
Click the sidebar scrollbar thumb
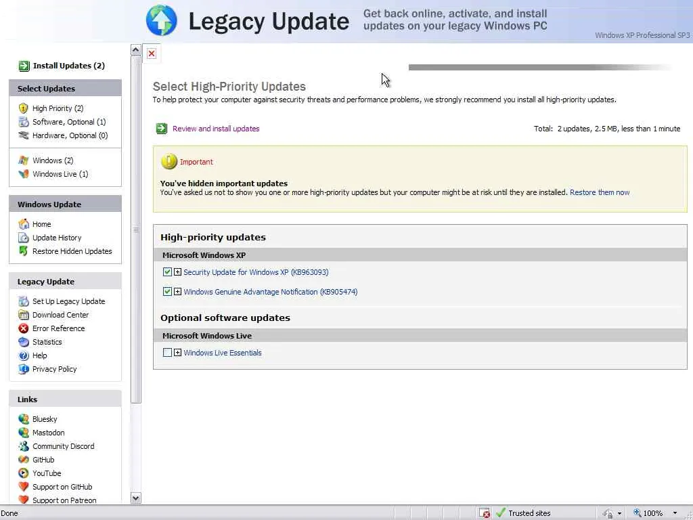(x=135, y=229)
